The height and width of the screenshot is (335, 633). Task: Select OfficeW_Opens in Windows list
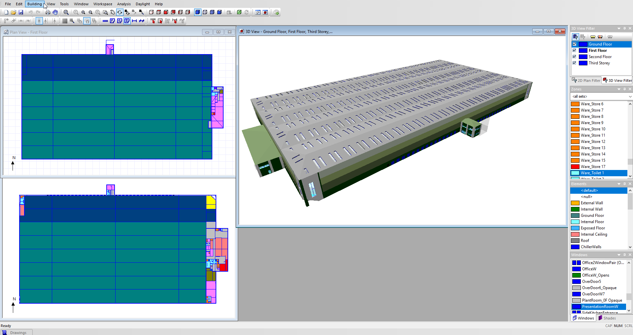pos(599,275)
